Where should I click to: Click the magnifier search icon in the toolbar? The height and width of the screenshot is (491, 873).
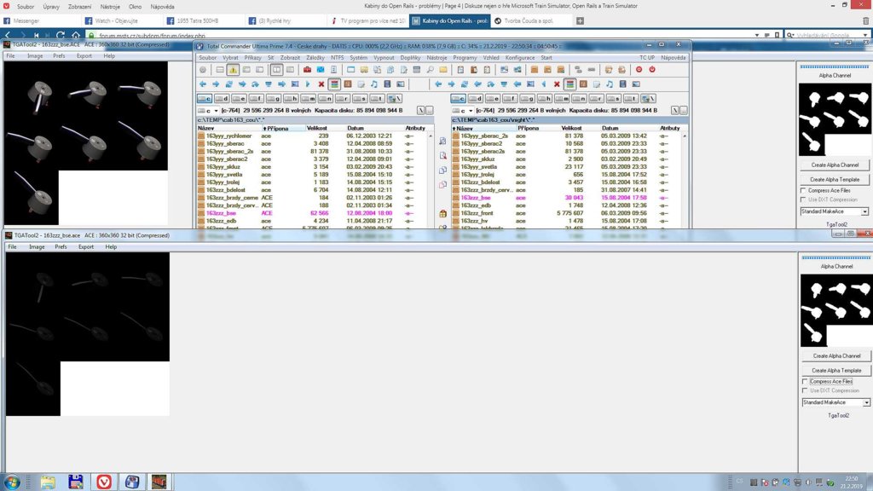click(x=431, y=69)
